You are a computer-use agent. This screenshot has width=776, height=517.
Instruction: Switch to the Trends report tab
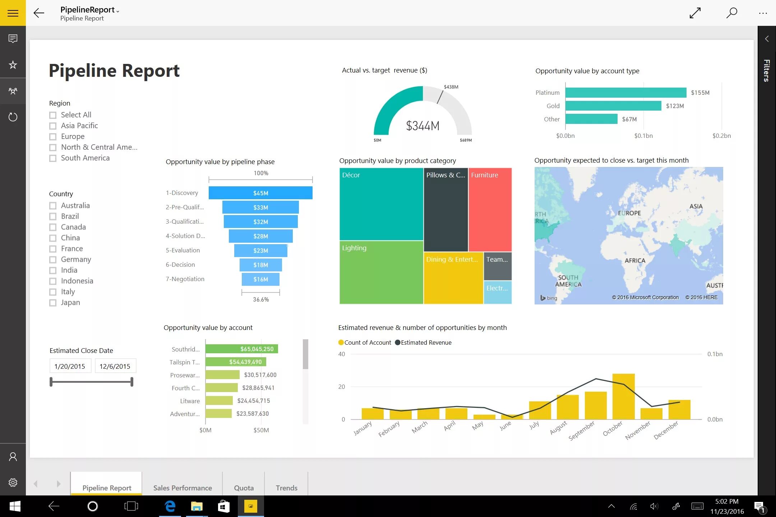coord(286,488)
